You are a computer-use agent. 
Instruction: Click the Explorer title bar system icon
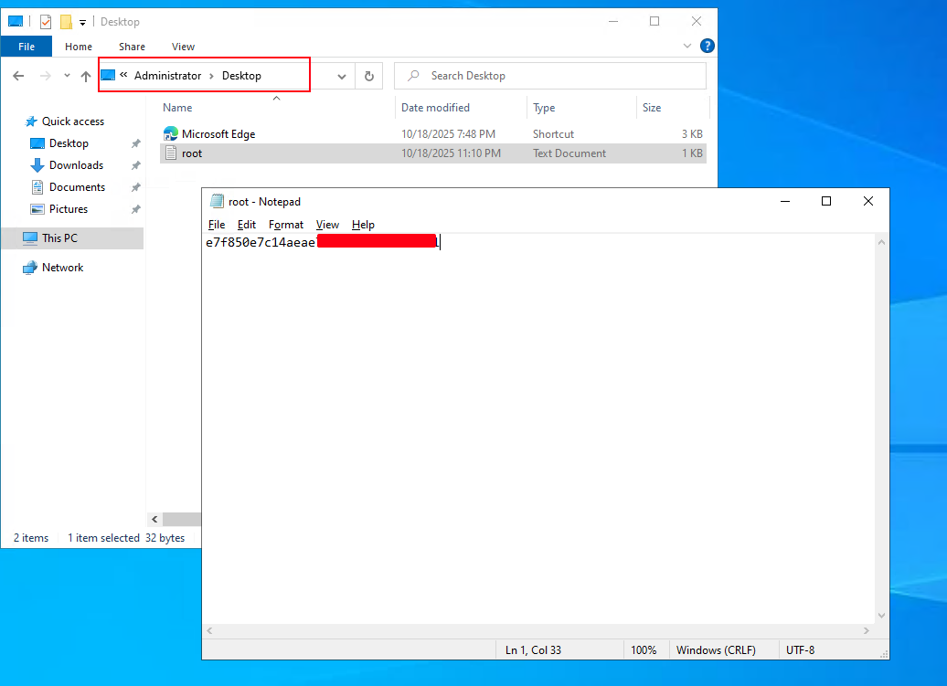(x=16, y=22)
